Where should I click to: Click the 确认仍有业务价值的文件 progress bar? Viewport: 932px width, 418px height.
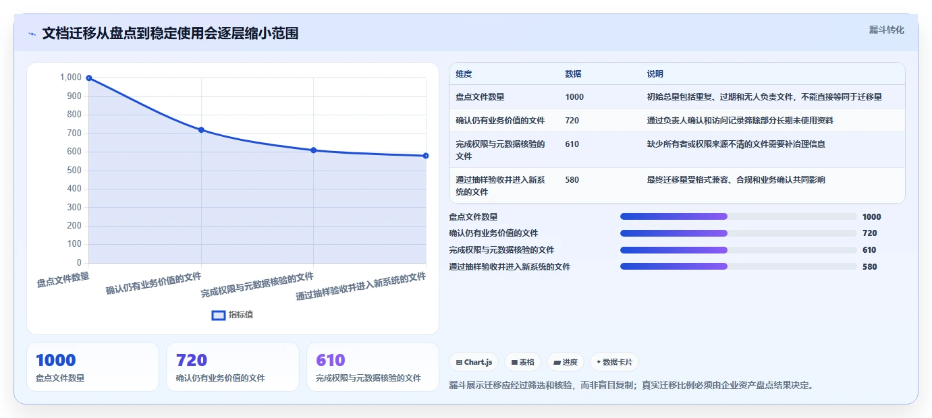tap(738, 233)
